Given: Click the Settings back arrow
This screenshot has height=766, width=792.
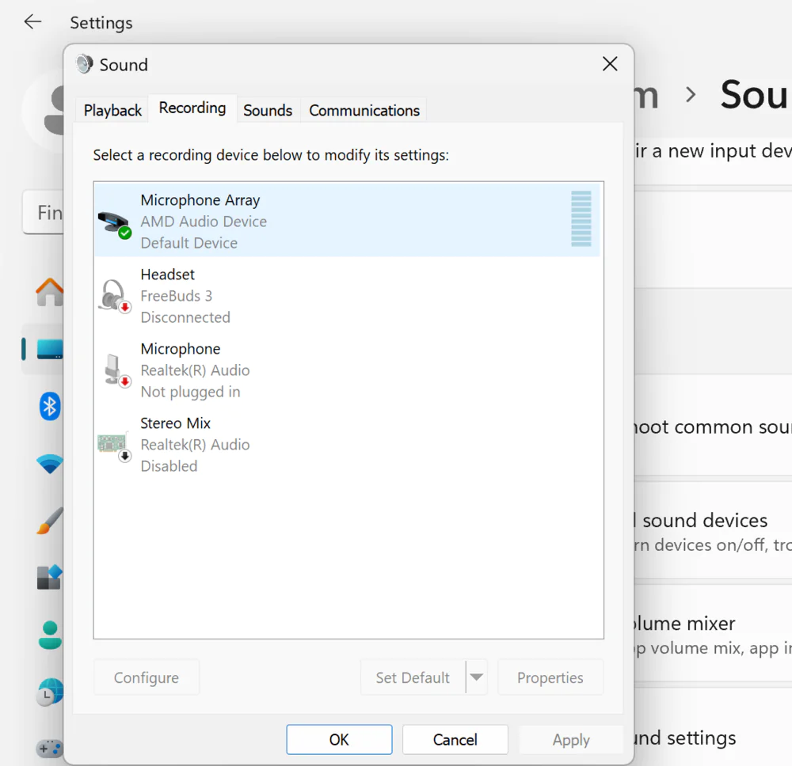Looking at the screenshot, I should coord(32,21).
